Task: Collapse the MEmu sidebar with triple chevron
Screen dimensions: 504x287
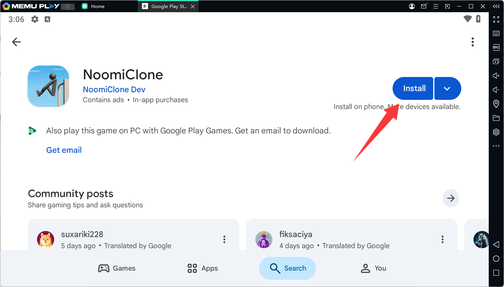Action: coord(496,6)
